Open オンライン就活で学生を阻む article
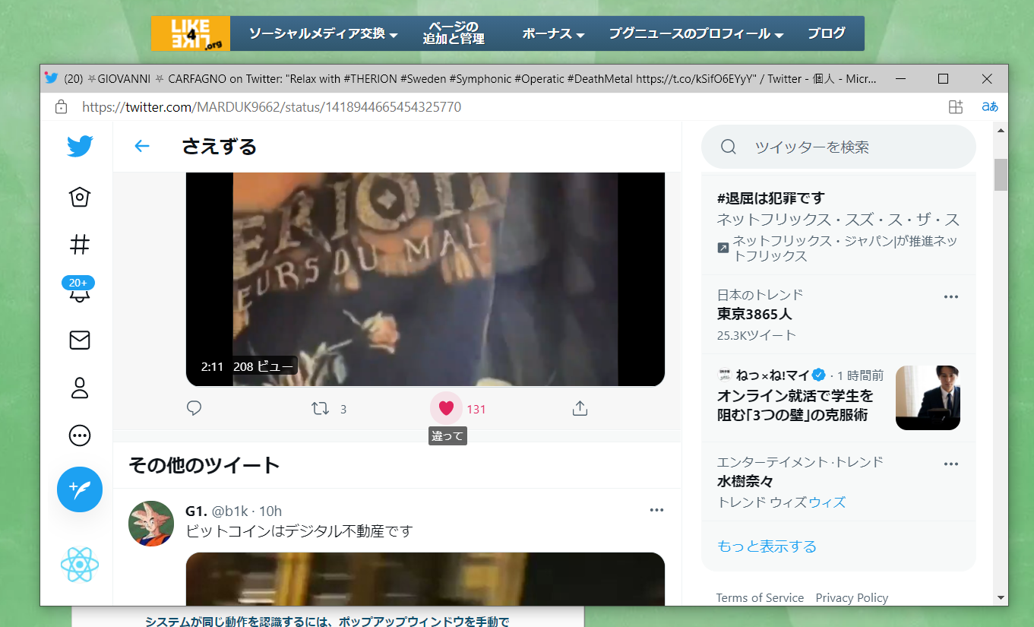This screenshot has height=627, width=1034. point(795,405)
